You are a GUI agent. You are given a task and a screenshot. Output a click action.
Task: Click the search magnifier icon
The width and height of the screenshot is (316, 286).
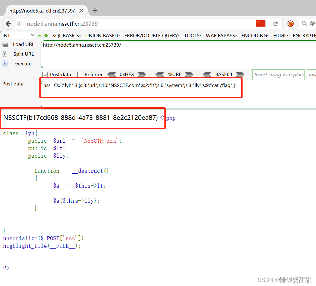(x=304, y=23)
